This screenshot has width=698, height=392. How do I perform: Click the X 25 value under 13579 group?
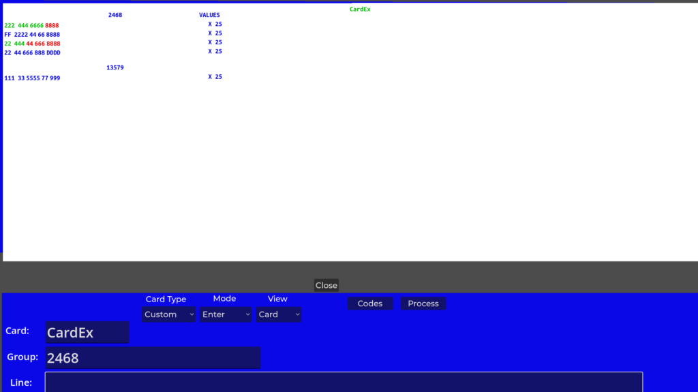pyautogui.click(x=215, y=77)
